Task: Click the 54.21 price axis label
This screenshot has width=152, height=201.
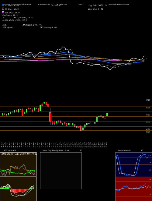Action: 148,108
